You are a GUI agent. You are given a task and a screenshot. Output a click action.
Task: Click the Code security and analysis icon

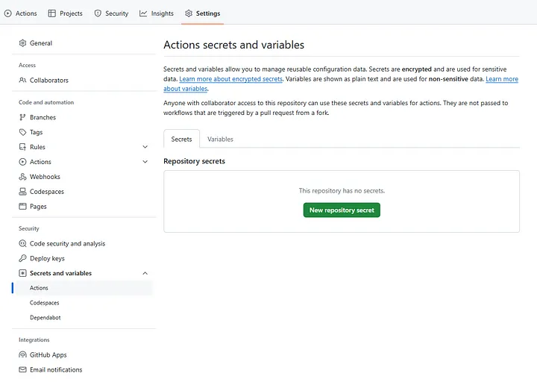pos(22,243)
